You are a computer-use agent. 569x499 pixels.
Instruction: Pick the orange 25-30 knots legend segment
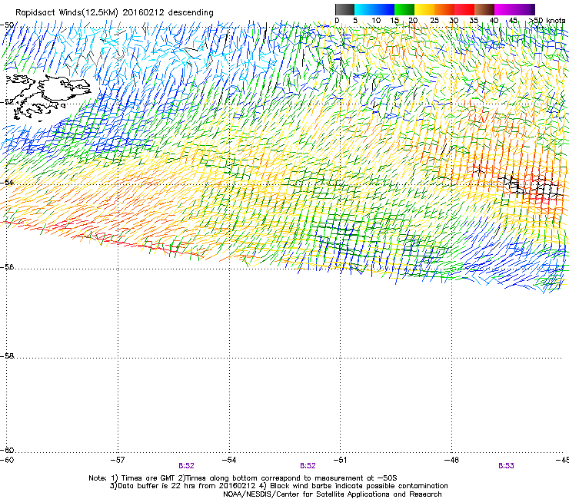click(x=444, y=9)
